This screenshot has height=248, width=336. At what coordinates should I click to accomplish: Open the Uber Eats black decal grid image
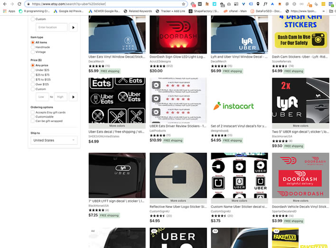[117, 100]
